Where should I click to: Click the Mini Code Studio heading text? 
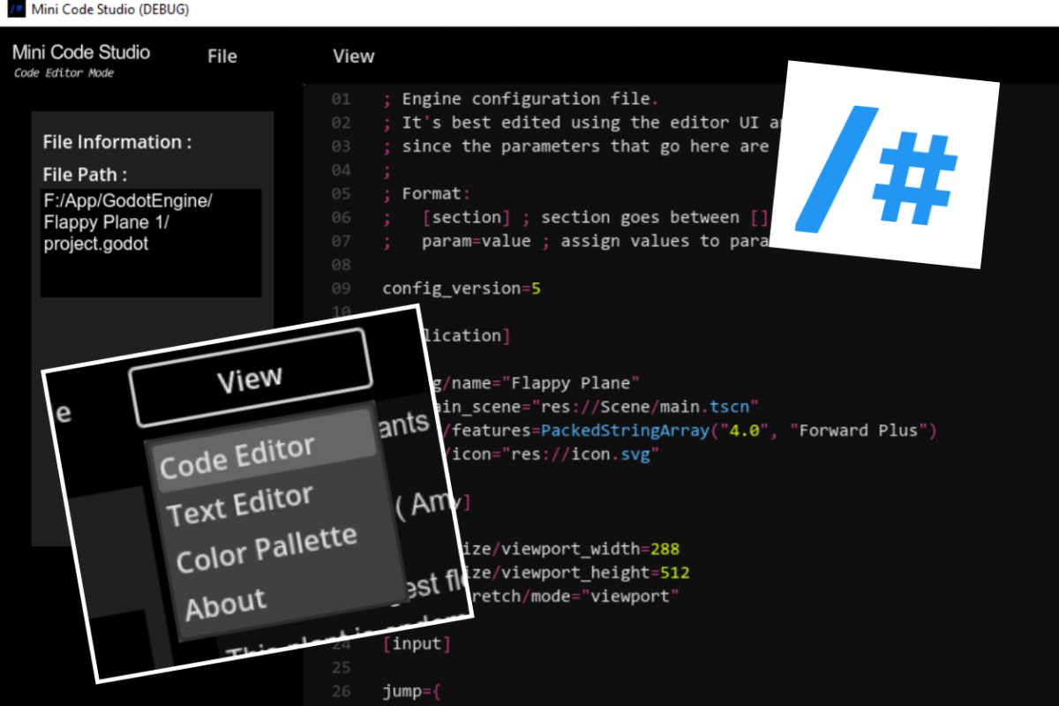coord(81,52)
